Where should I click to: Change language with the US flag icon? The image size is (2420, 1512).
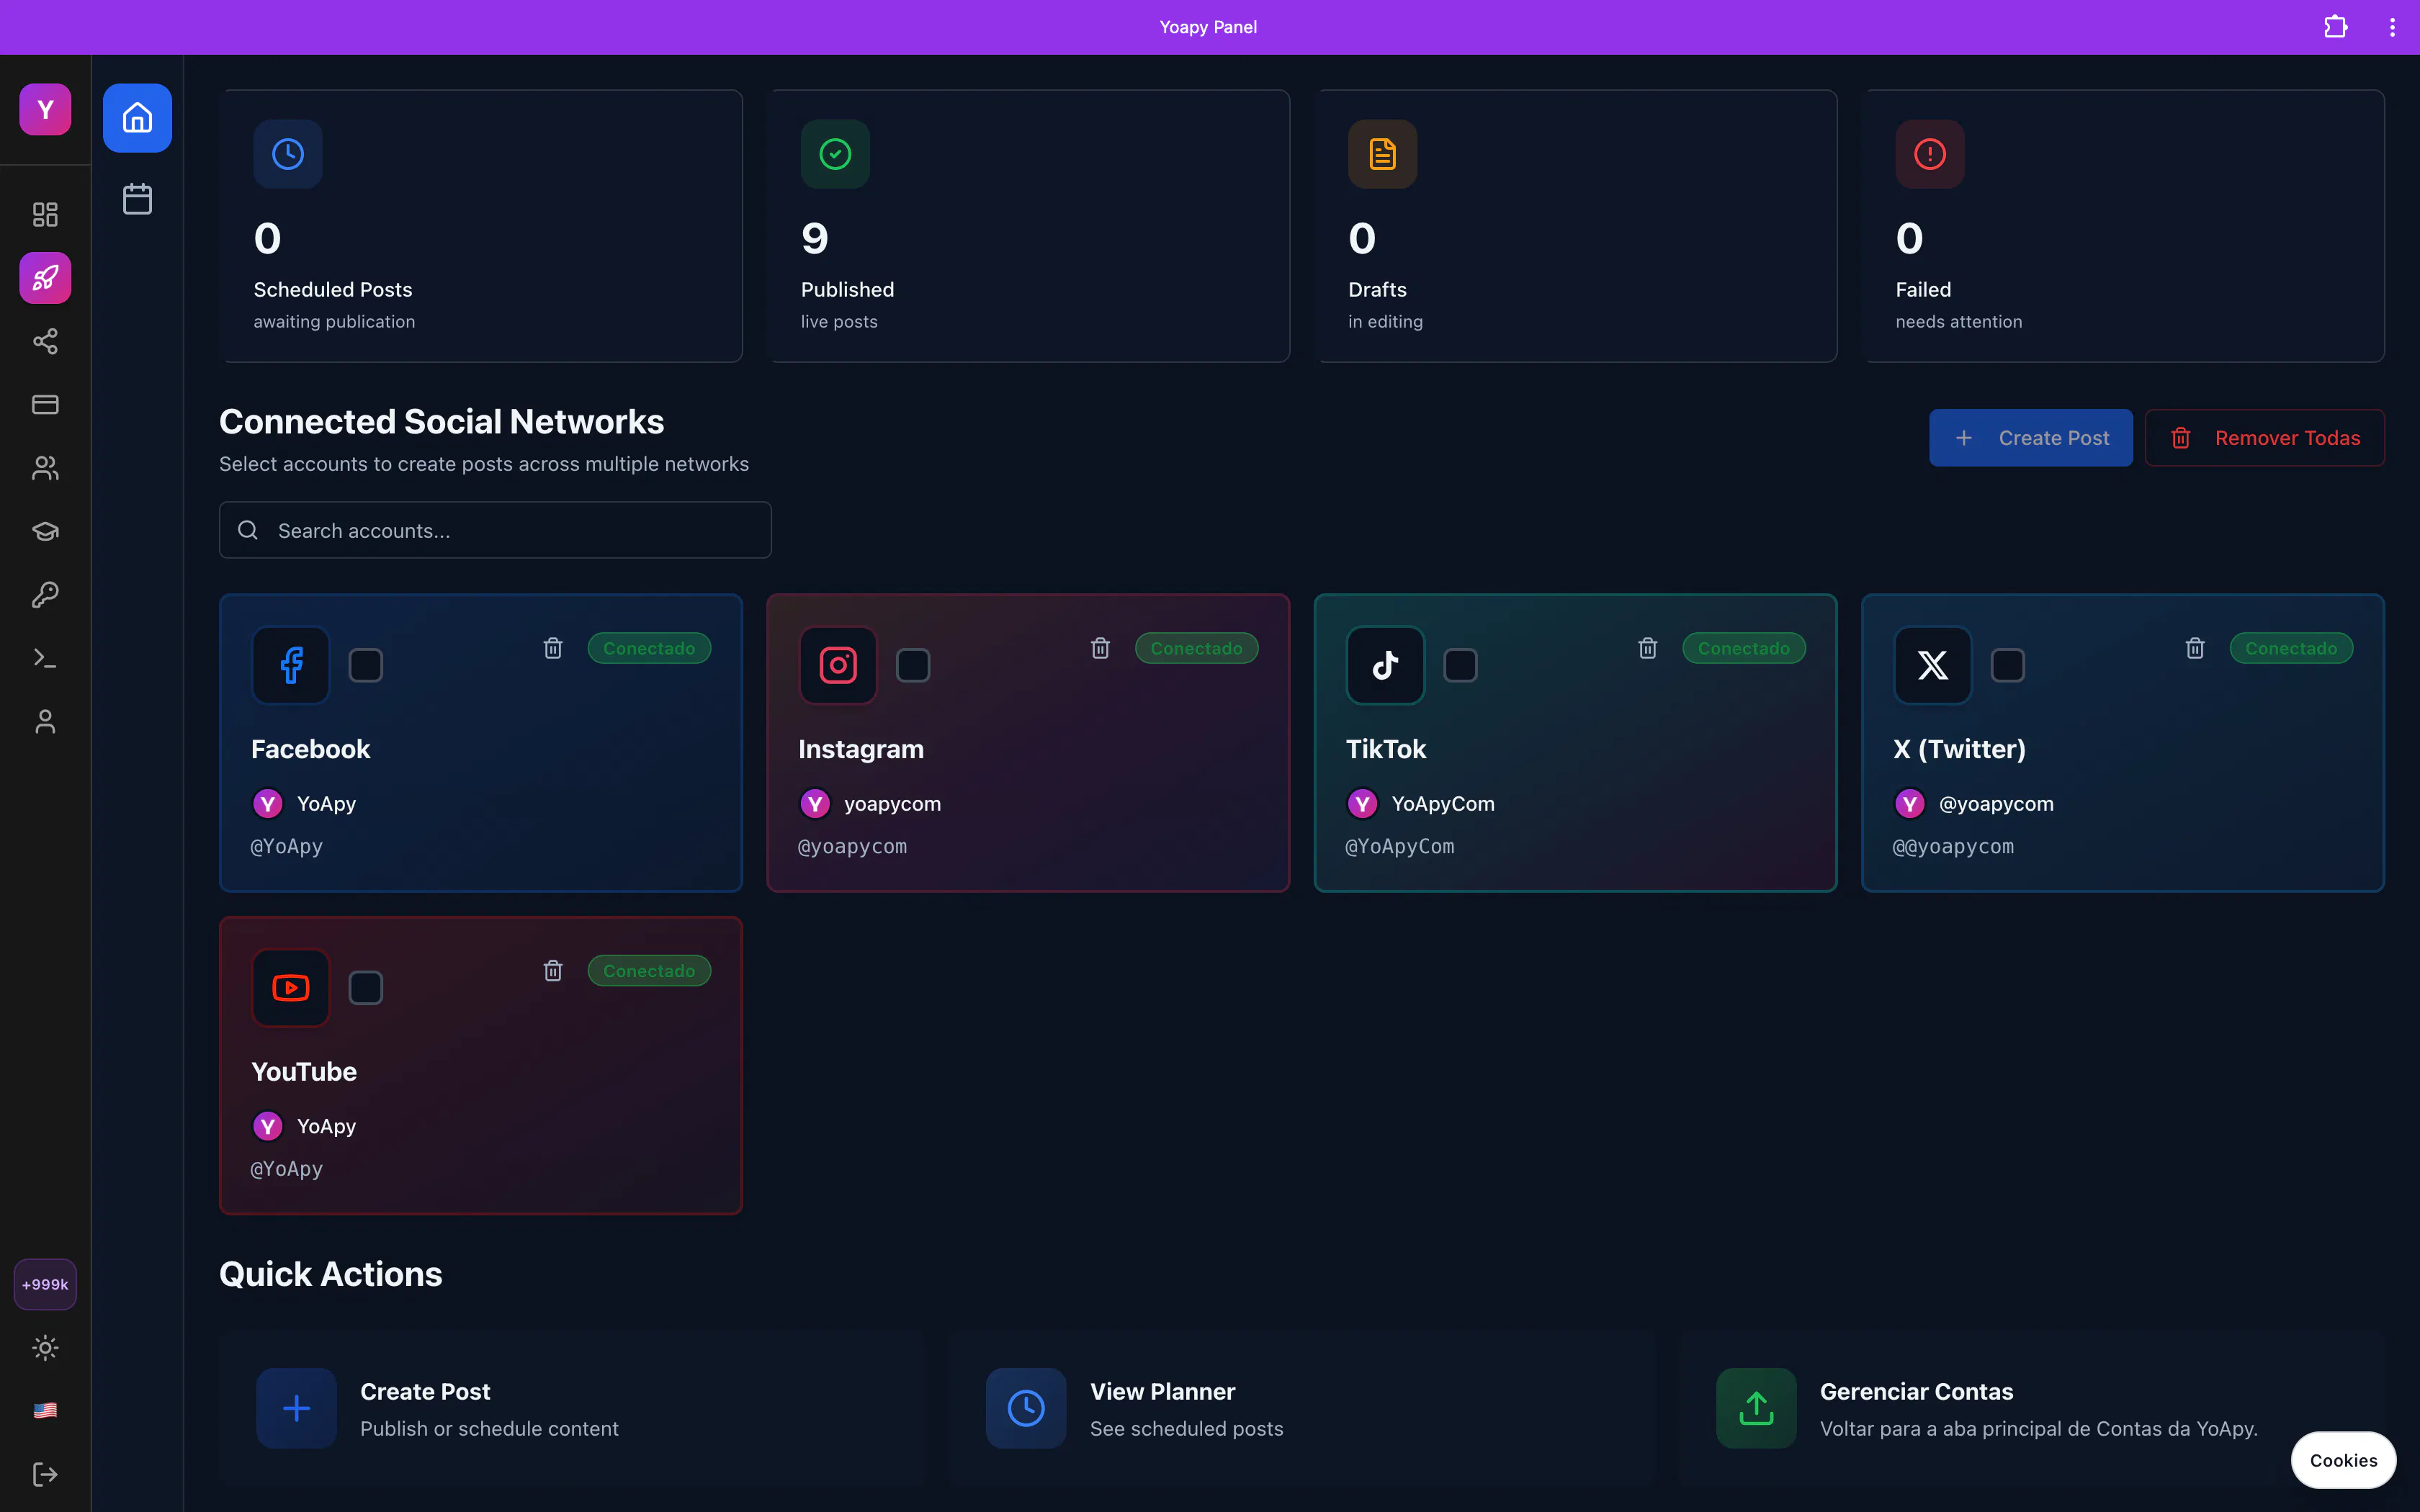45,1410
